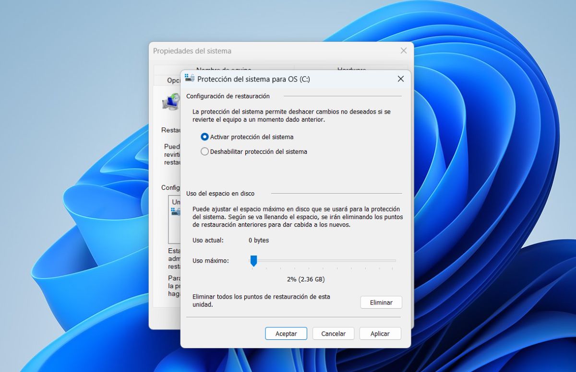Click Eliminar to delete all restore points
This screenshot has width=576, height=372.
click(x=381, y=302)
